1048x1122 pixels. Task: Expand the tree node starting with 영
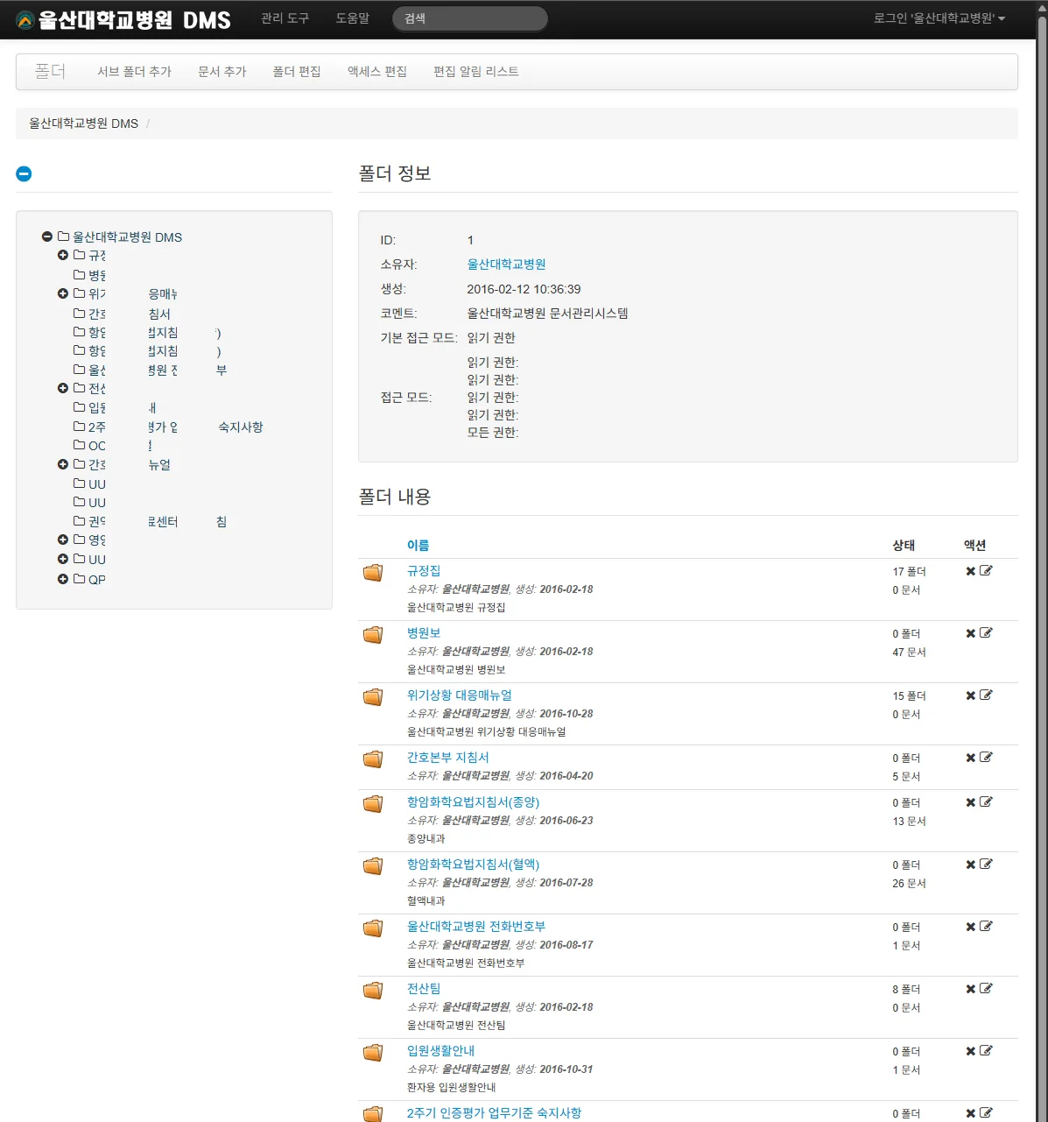(63, 540)
